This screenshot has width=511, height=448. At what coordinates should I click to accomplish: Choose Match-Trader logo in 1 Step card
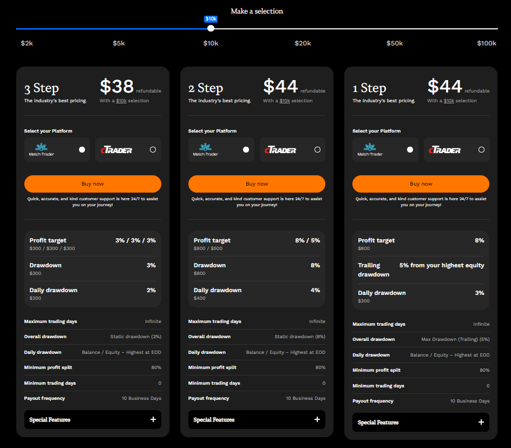coord(370,150)
